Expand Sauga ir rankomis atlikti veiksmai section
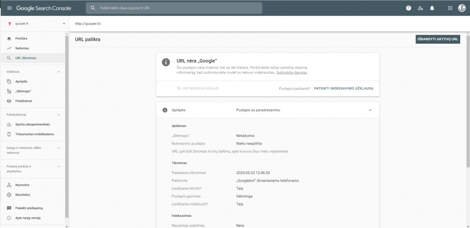The width and height of the screenshot is (470, 228). pyautogui.click(x=58, y=148)
